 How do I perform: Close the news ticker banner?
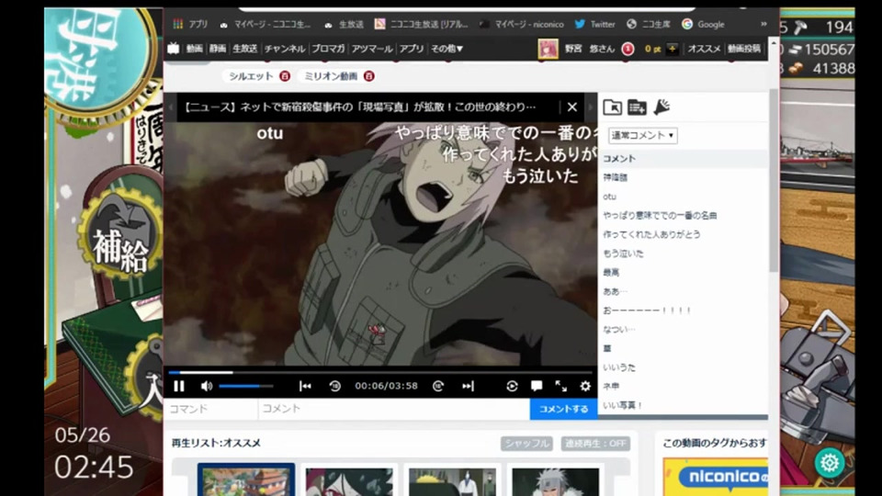coord(572,107)
